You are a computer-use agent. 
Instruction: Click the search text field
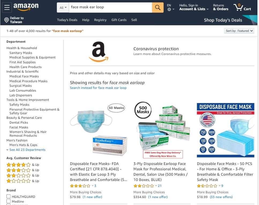coord(110,7)
